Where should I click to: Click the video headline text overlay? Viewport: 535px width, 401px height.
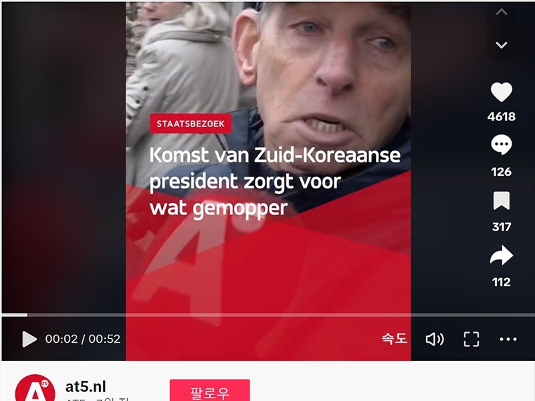275,181
